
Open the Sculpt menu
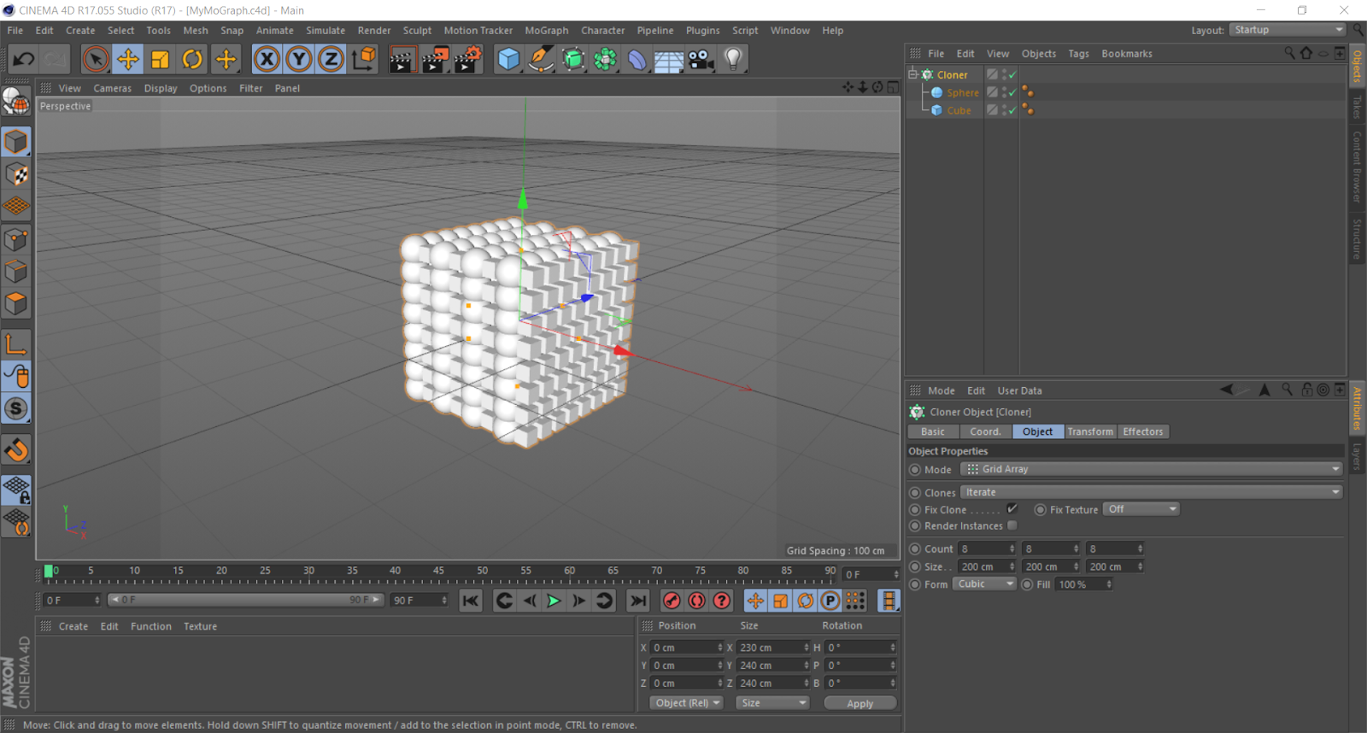pyautogui.click(x=417, y=30)
